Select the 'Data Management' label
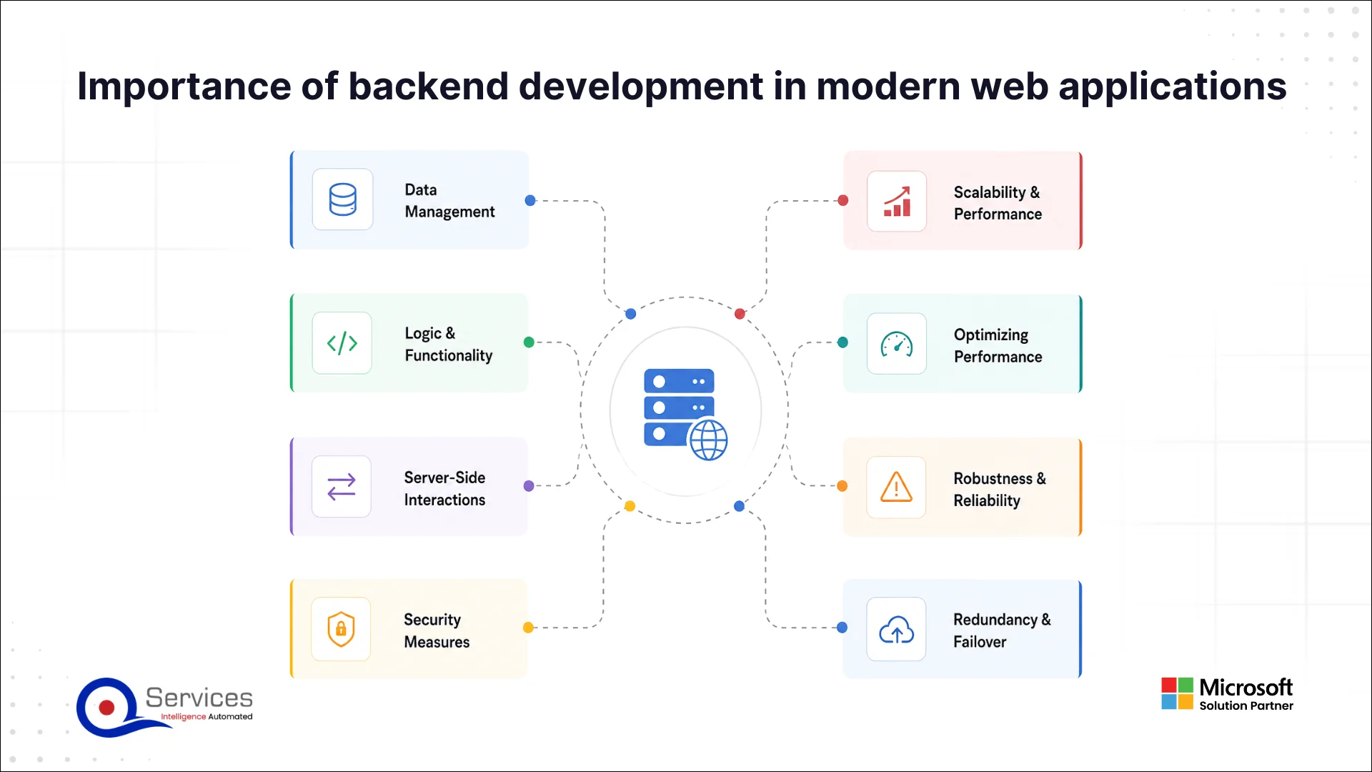Screen dimensions: 1372x772 (449, 201)
